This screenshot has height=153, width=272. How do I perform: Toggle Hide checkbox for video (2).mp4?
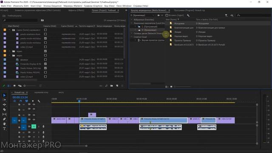coord(45,76)
